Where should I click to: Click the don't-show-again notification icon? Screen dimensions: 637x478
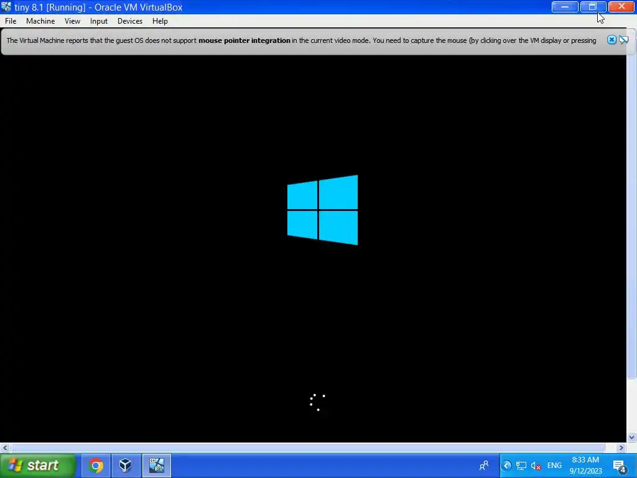[x=623, y=40]
